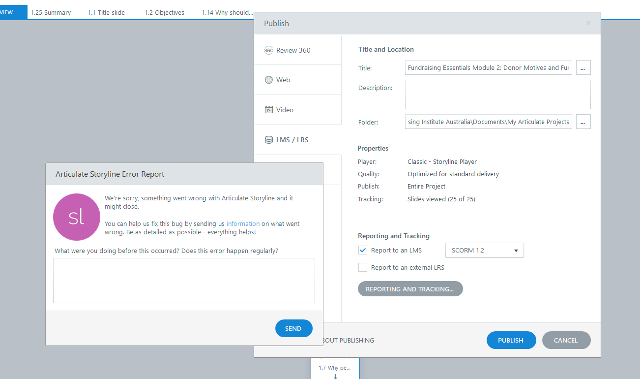Select the LMS / LRS publish option
Screen dimensions: 640x379
coord(298,140)
